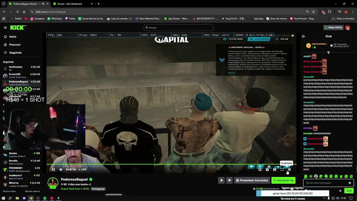Jump to LIVE indicator in player
The image size is (357, 201).
(83, 169)
